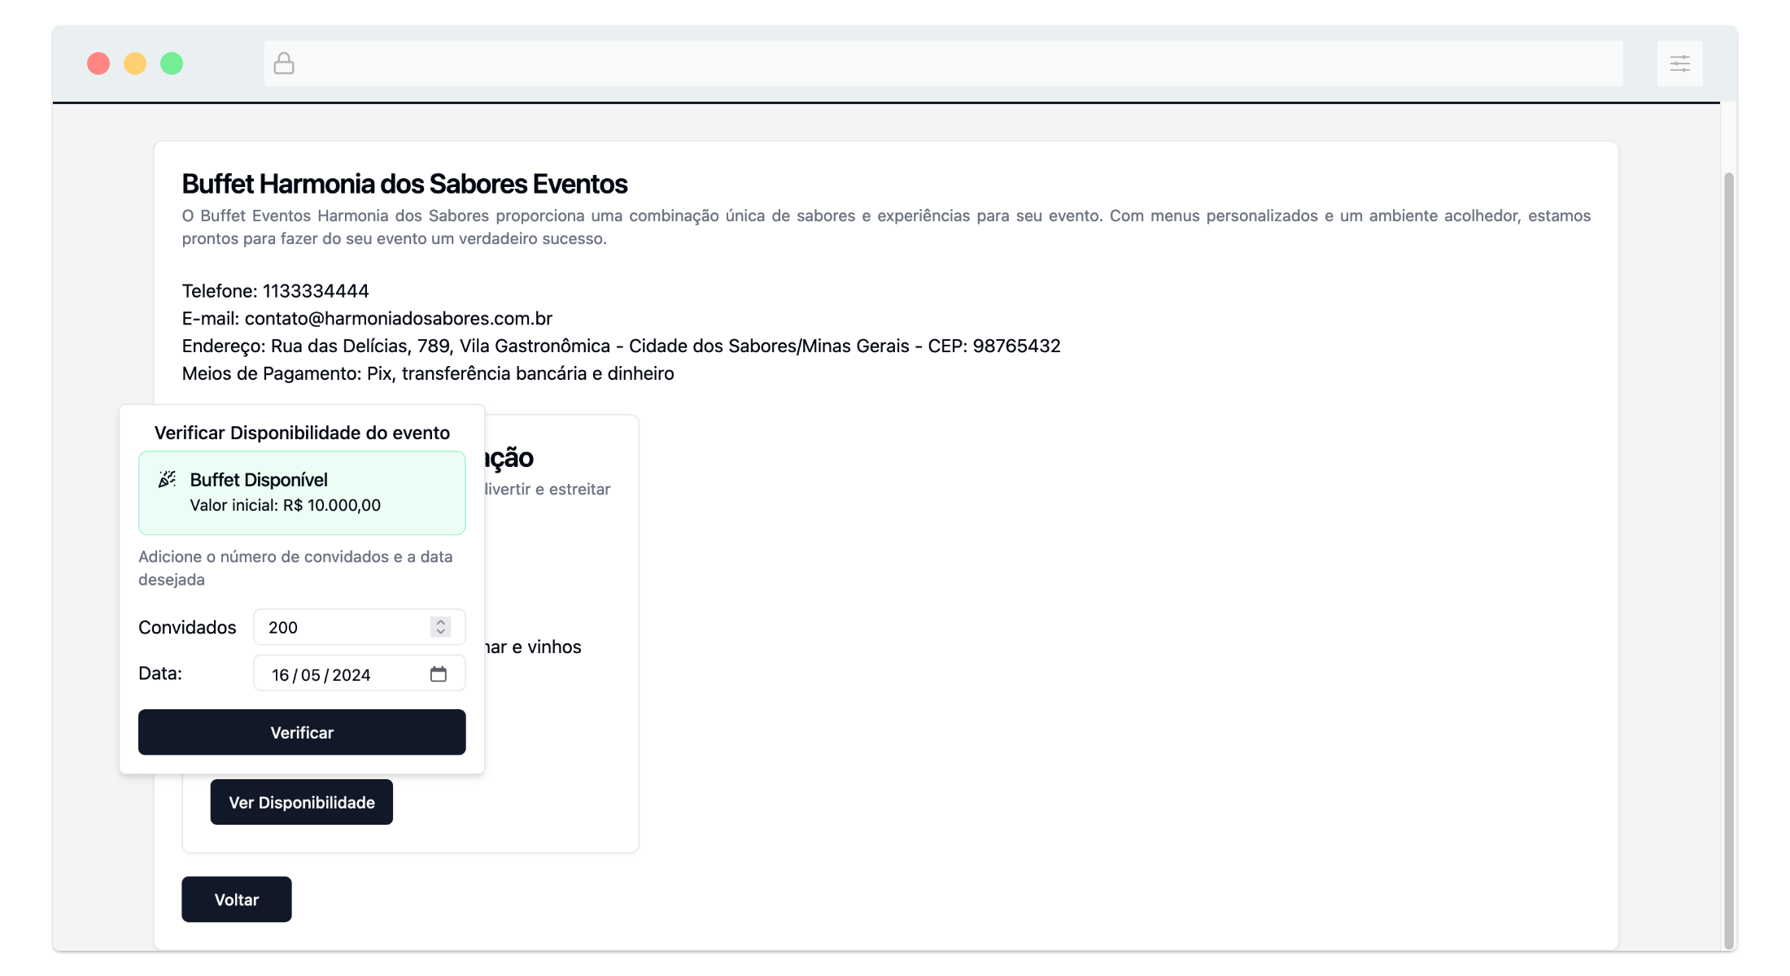Click the Buffet Disponível status indicator
The height and width of the screenshot is (976, 1790).
tap(302, 491)
